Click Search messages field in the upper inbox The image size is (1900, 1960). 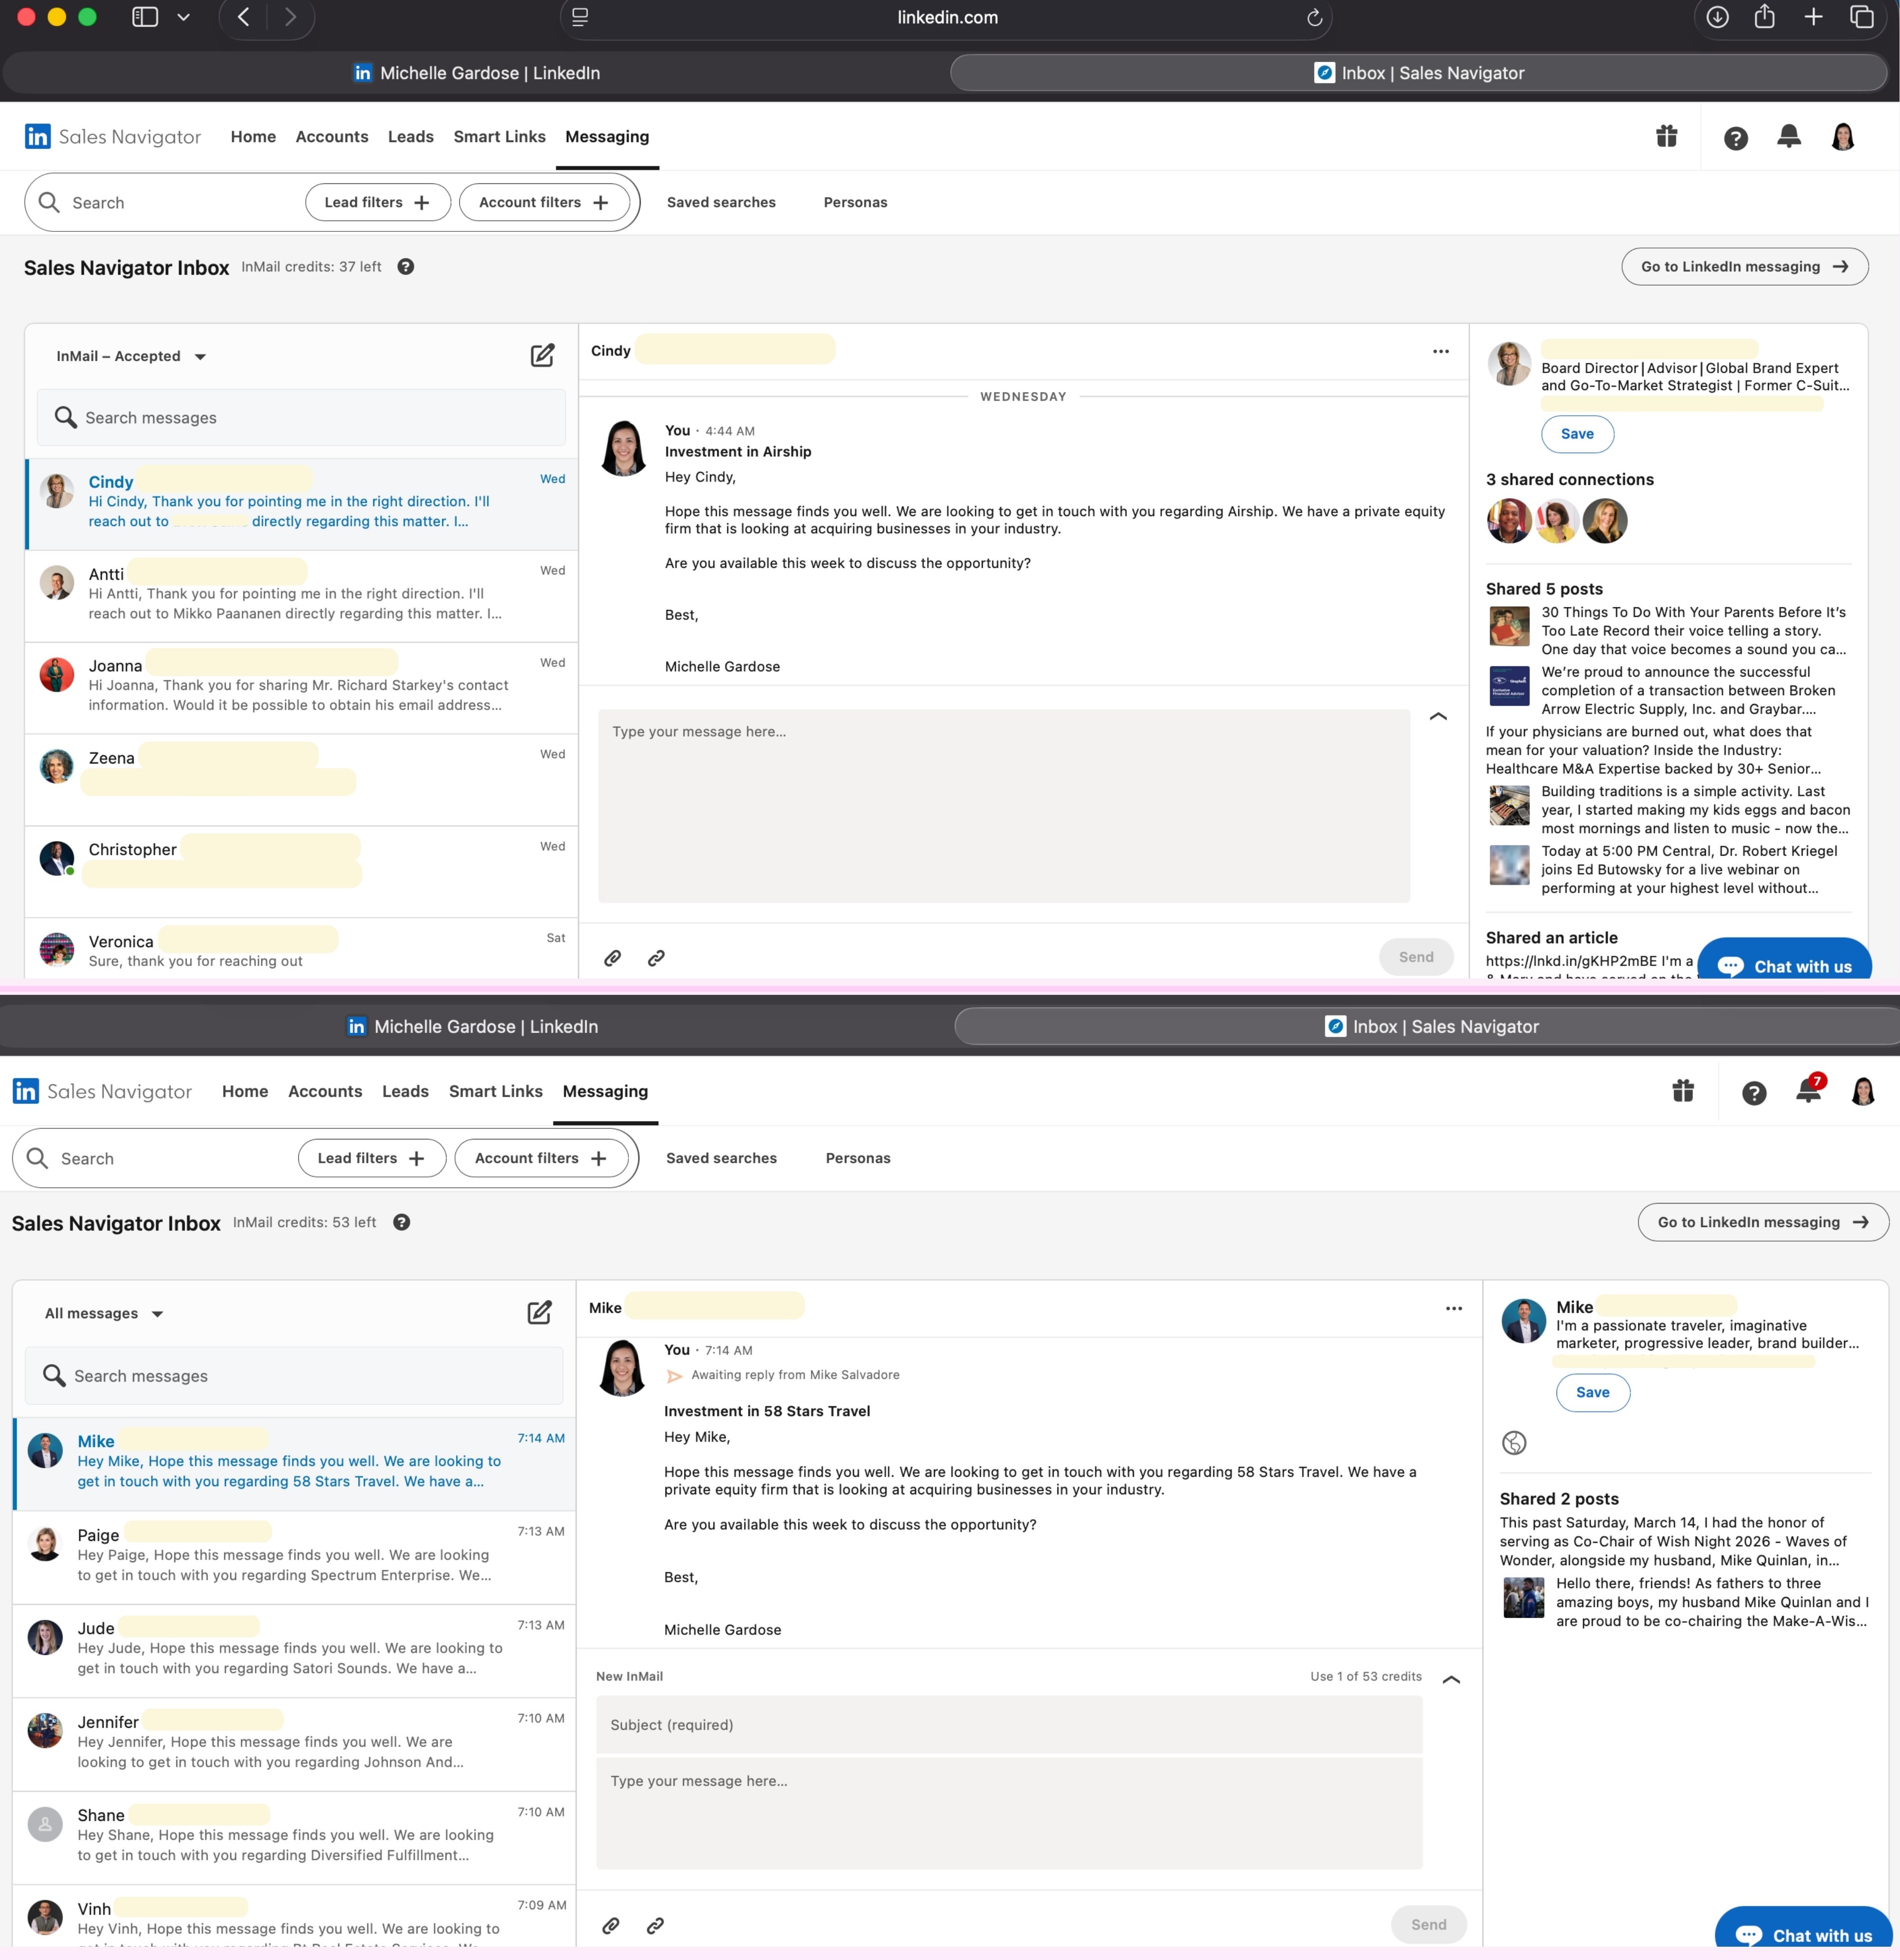pos(301,418)
